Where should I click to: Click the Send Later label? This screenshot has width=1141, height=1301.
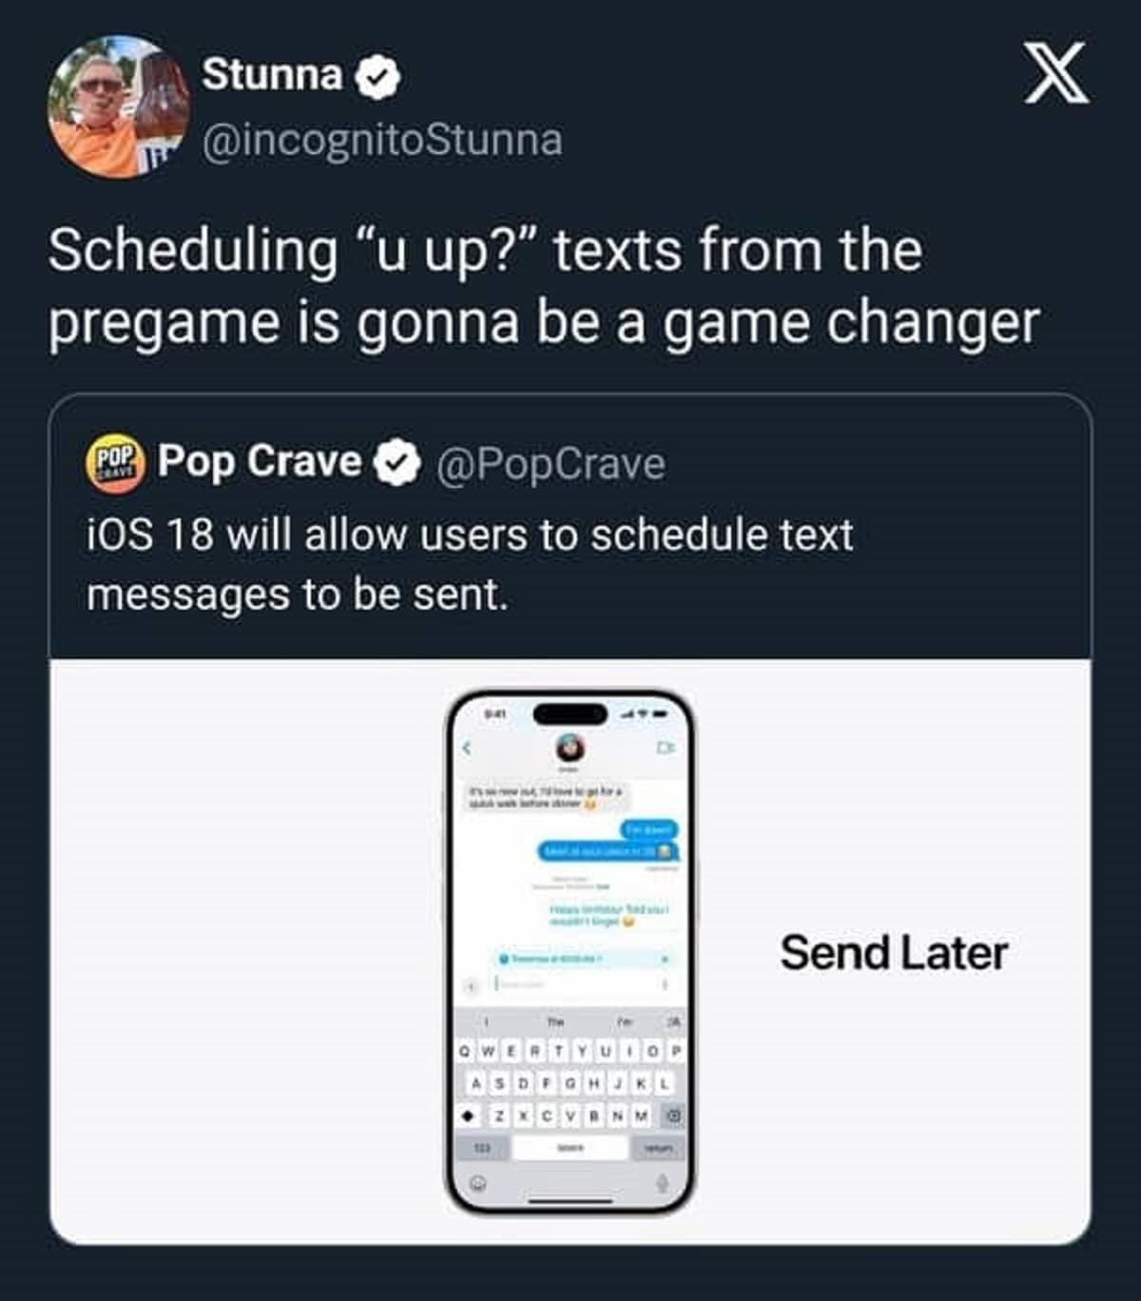coord(894,953)
